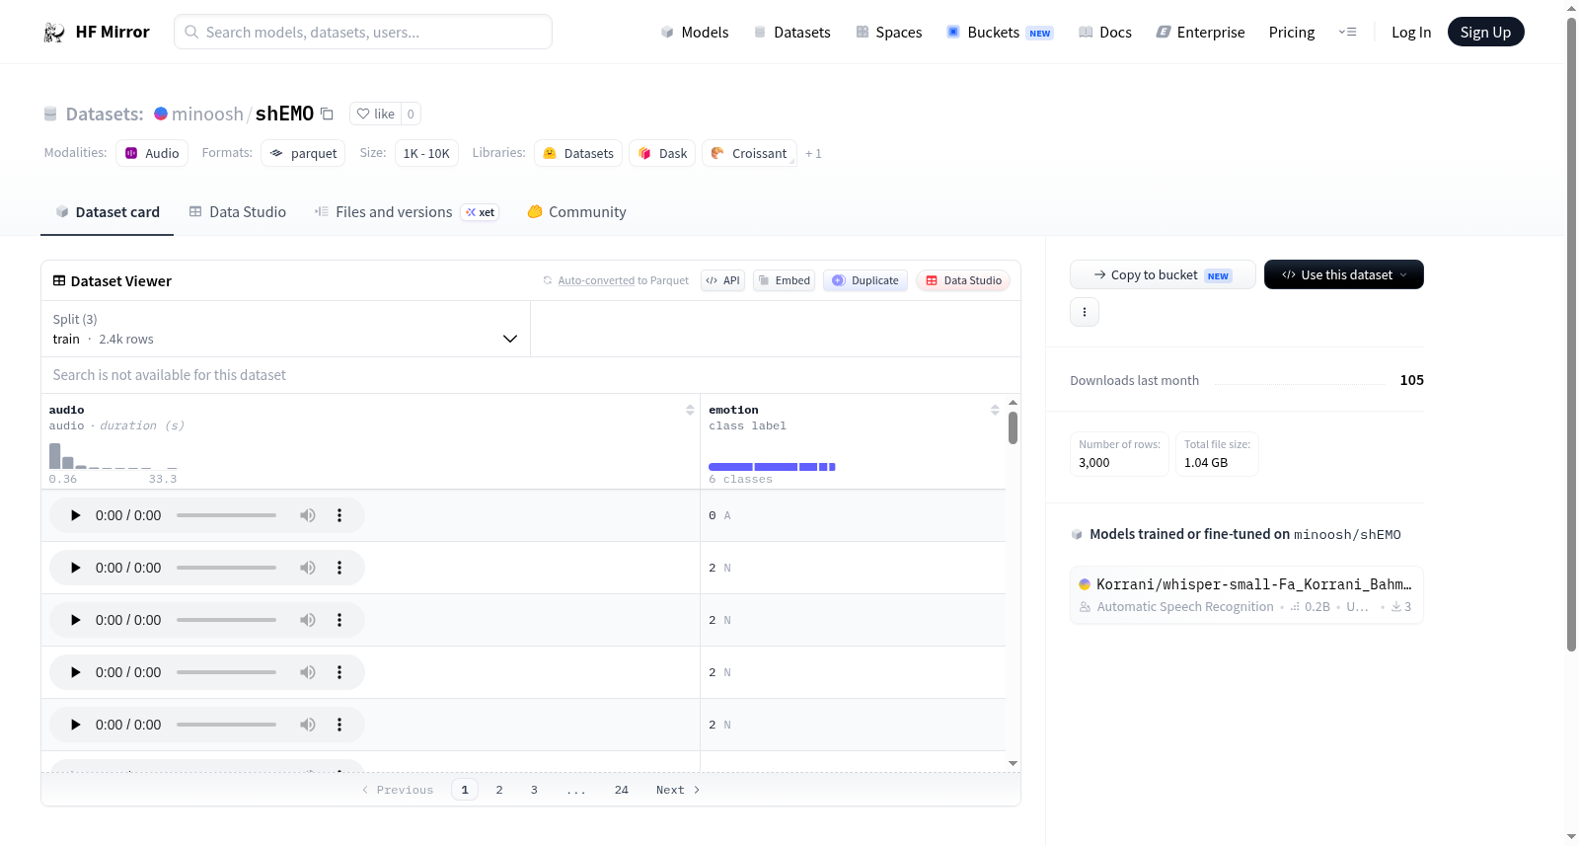Select the parquet format tag
This screenshot has height=846, width=1579.
(303, 153)
